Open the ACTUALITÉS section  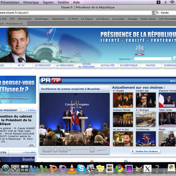pos(107,66)
